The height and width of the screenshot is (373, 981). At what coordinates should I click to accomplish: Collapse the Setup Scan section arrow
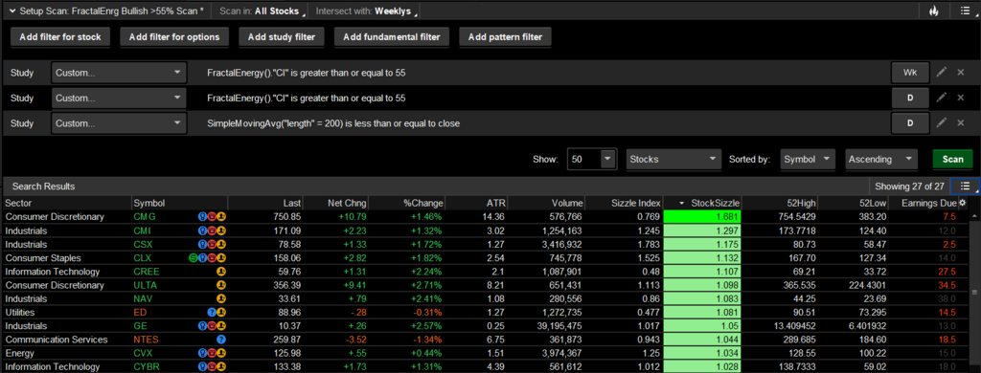[x=11, y=11]
